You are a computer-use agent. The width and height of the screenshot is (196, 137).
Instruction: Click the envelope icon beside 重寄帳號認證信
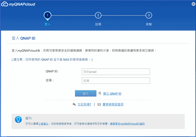99,104
